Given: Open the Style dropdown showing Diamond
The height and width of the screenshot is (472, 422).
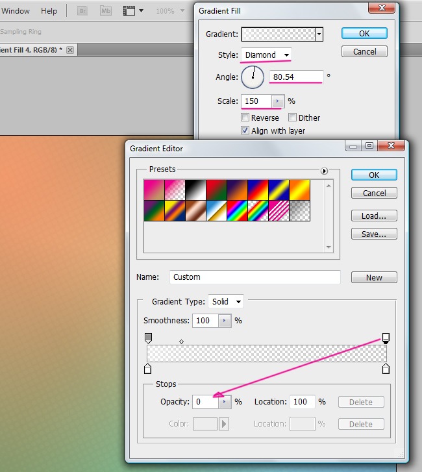Looking at the screenshot, I should [x=266, y=55].
